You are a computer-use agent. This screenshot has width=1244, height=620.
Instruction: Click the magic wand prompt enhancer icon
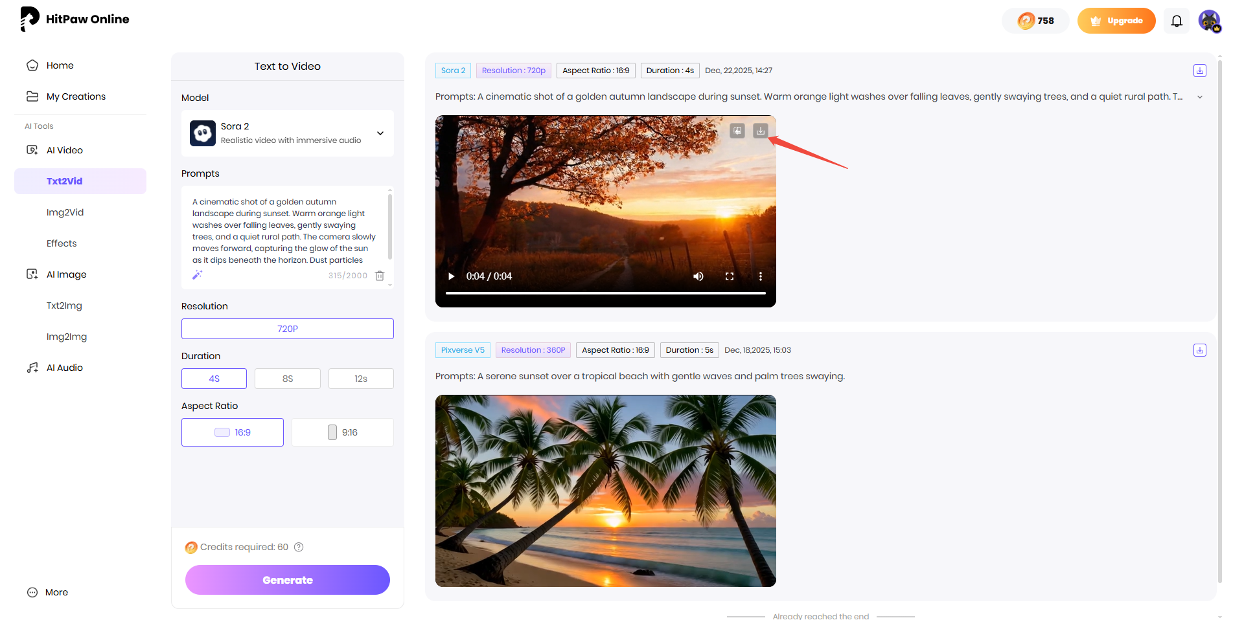click(x=197, y=275)
